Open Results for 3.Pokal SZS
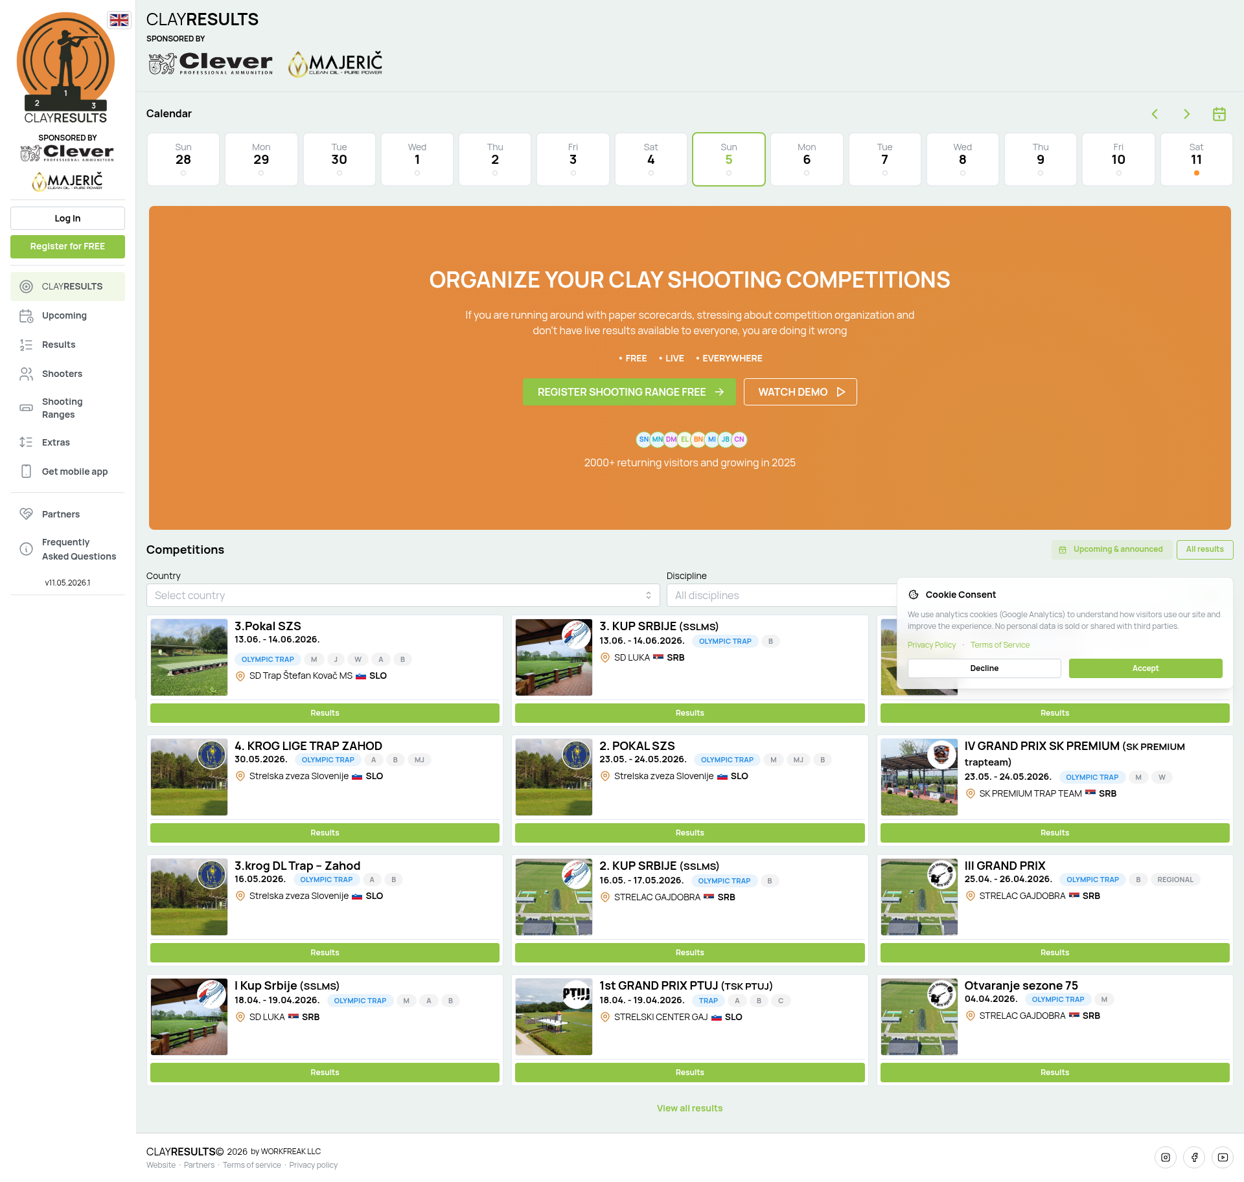The height and width of the screenshot is (1182, 1244). click(x=325, y=713)
